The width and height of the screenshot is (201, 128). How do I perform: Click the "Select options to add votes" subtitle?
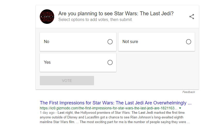95,20
